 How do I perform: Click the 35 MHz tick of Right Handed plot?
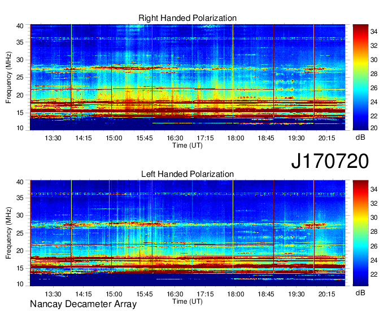point(20,42)
